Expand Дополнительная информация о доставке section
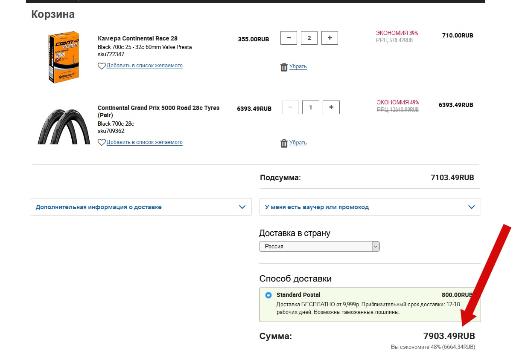This screenshot has height=351, width=525. coord(141,207)
